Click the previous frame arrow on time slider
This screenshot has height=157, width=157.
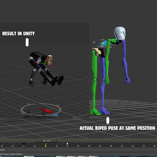click(34, 141)
